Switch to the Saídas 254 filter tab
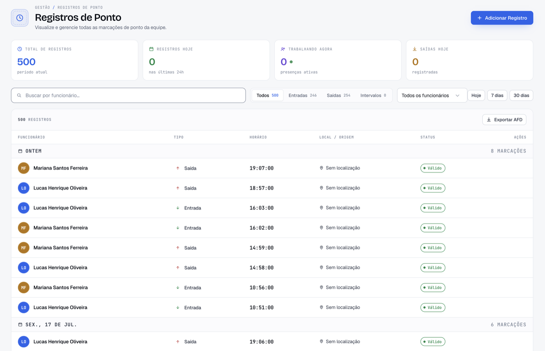 [338, 95]
